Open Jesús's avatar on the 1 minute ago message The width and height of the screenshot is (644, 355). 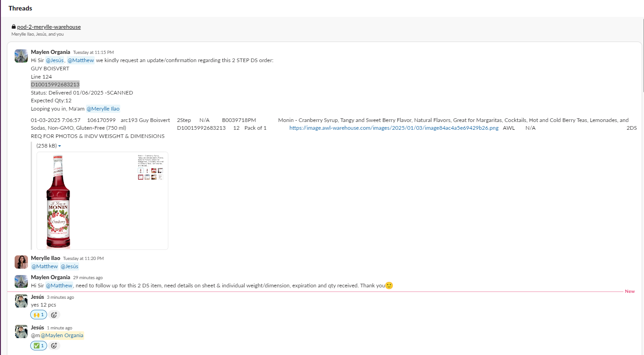point(21,331)
